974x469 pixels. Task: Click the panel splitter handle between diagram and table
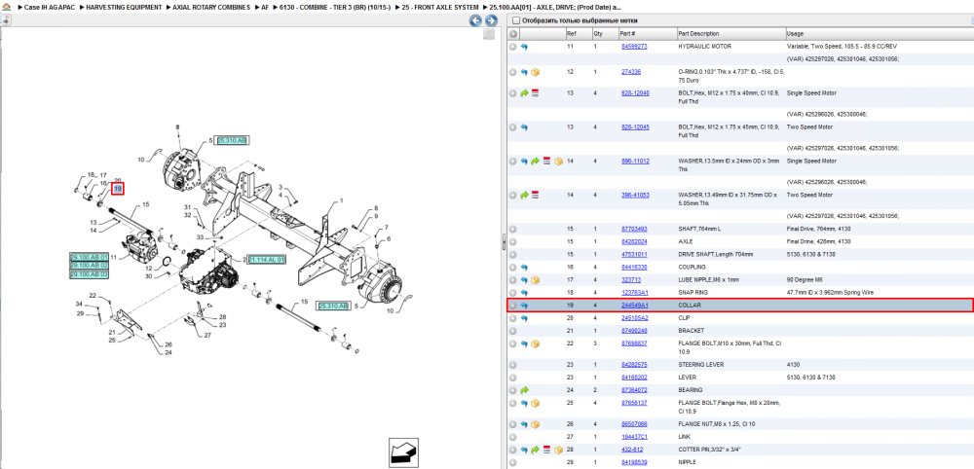coord(504,242)
